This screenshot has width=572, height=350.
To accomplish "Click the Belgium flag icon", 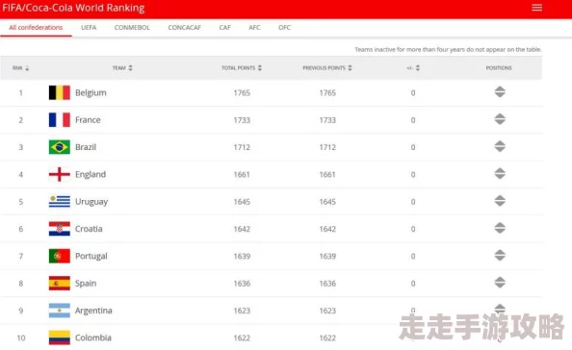I will (60, 92).
